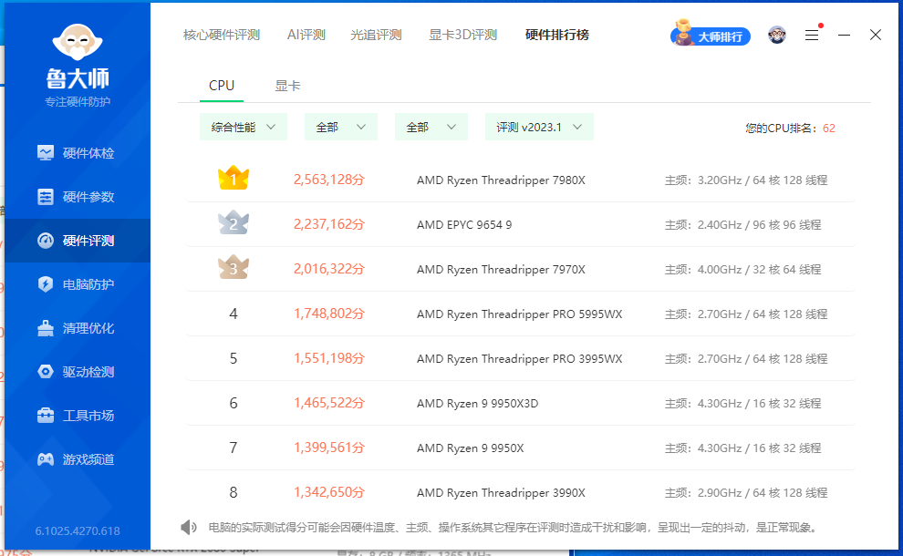This screenshot has height=556, width=903.
Task: Click rank number 5
Action: click(x=234, y=358)
